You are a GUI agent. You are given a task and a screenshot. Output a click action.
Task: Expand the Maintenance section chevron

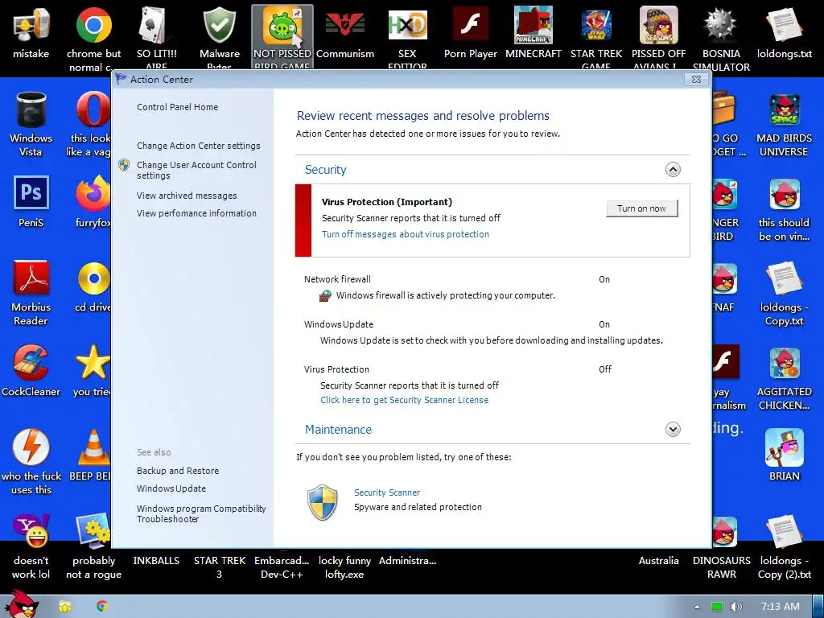pos(674,430)
